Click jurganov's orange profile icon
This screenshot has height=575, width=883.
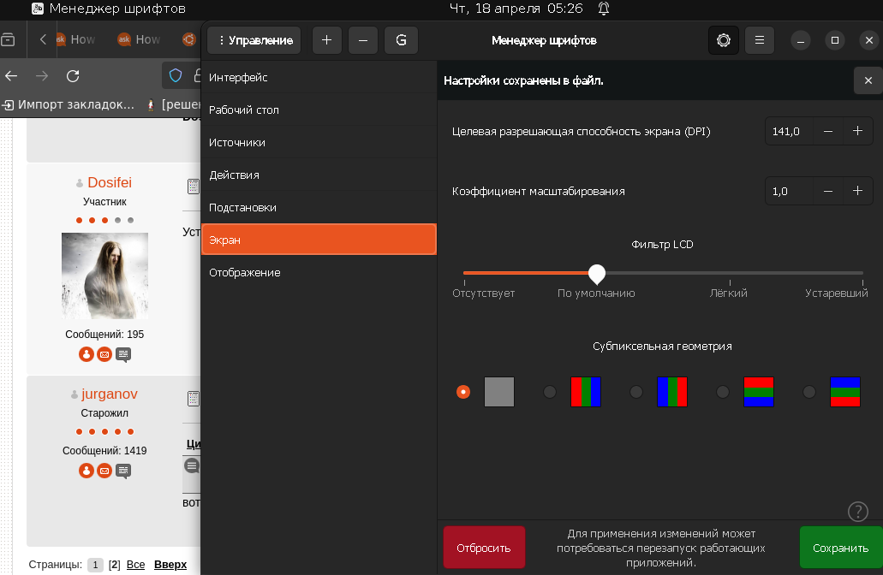click(87, 471)
